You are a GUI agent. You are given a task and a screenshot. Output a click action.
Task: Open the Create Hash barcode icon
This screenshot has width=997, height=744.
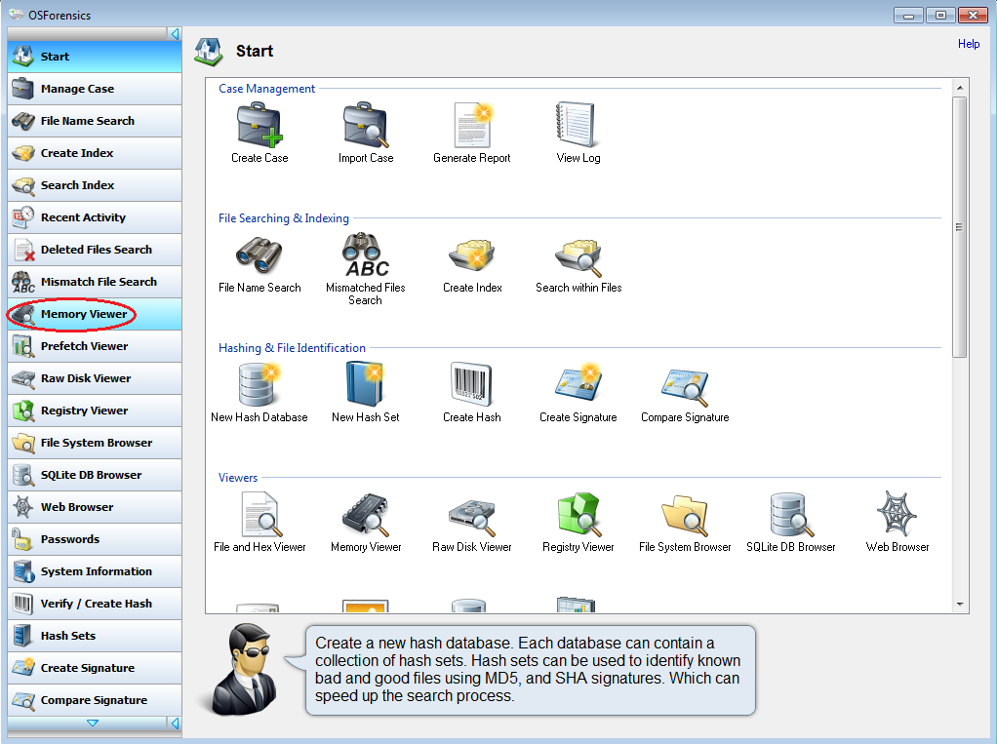tap(472, 384)
